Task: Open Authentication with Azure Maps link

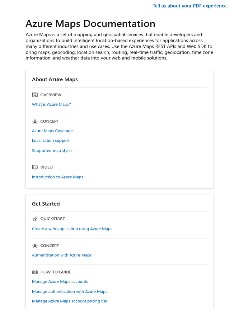Action: point(62,255)
